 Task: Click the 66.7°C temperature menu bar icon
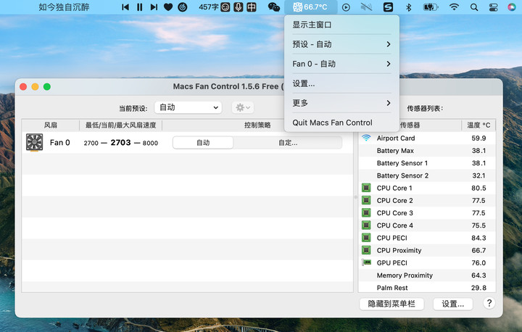[x=310, y=7]
